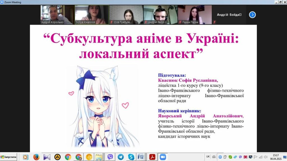The height and width of the screenshot is (161, 287).
Task: Switch to the Word document in taskbar
Action: 141,157
